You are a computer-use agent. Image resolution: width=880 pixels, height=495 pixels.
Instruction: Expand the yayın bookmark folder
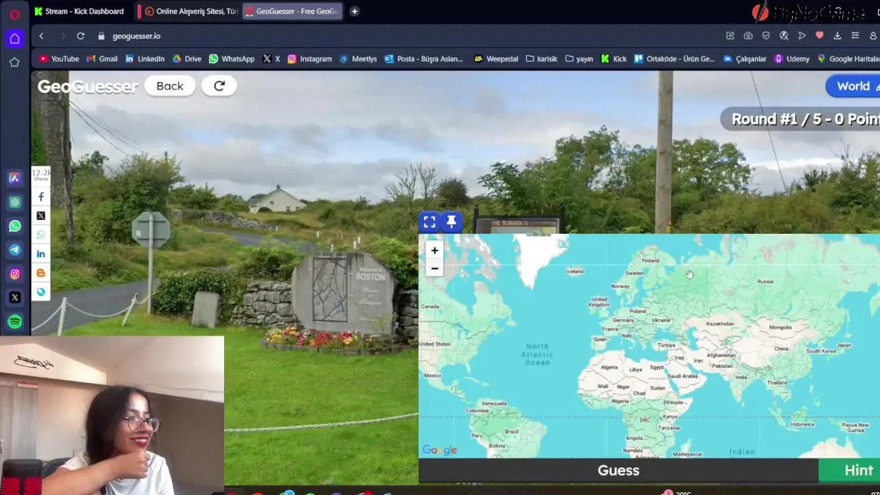click(579, 59)
